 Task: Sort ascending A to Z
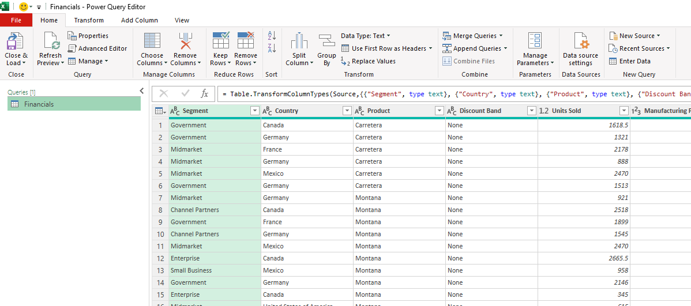[x=272, y=36]
